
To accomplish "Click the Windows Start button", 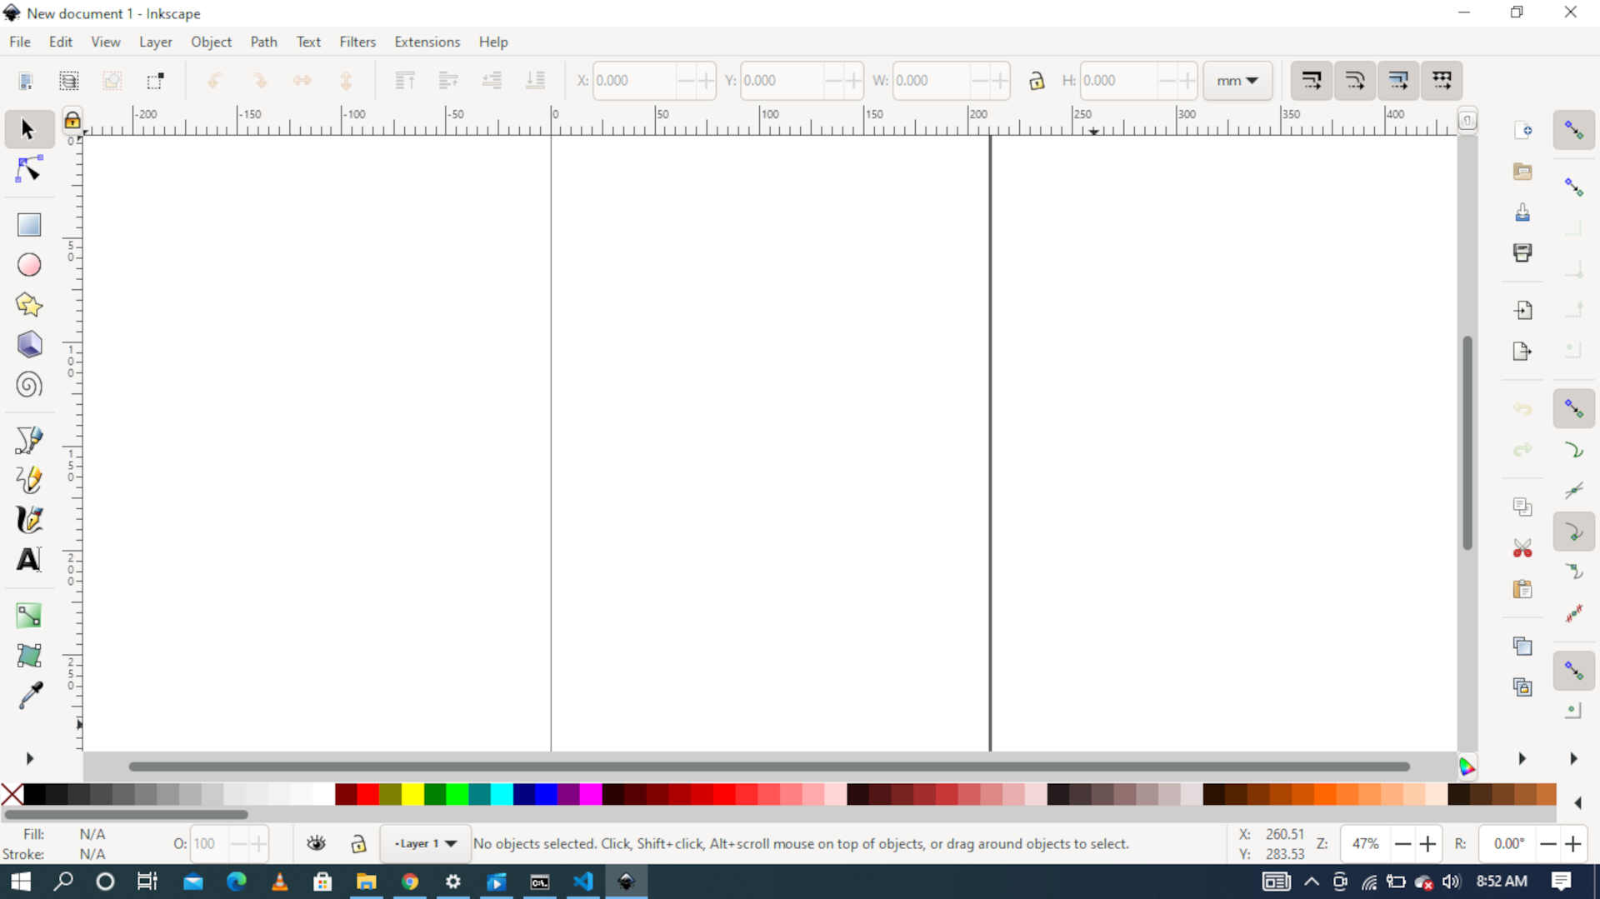I will point(21,881).
